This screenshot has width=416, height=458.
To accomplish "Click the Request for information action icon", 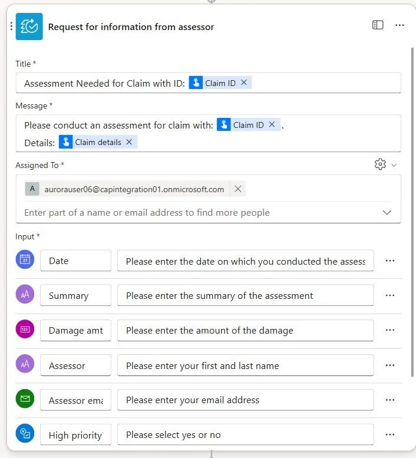I will click(x=29, y=27).
